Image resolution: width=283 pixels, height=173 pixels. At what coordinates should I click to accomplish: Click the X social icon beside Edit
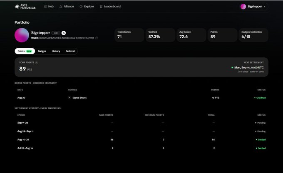click(x=64, y=33)
